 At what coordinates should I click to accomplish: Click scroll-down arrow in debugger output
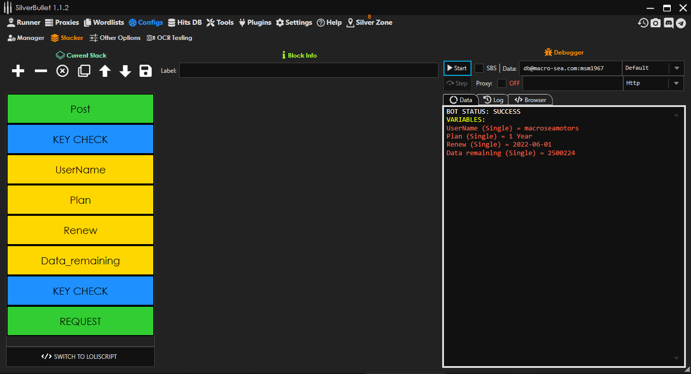[676, 358]
